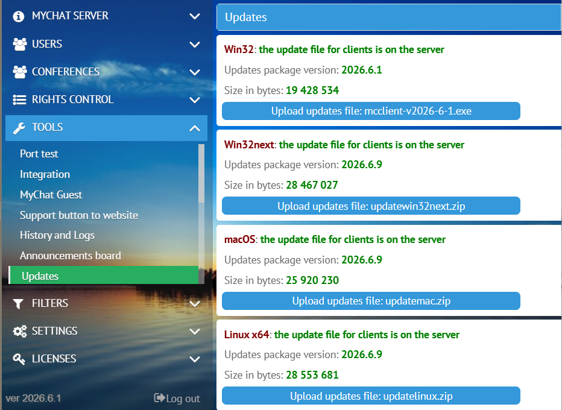The width and height of the screenshot is (562, 410).
Task: Click the Rights Control list icon
Action: click(x=19, y=99)
